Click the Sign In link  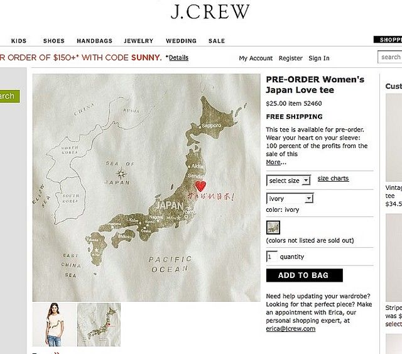[x=319, y=58]
